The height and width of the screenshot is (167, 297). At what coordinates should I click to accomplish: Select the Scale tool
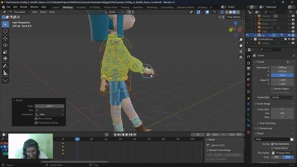tap(5, 52)
